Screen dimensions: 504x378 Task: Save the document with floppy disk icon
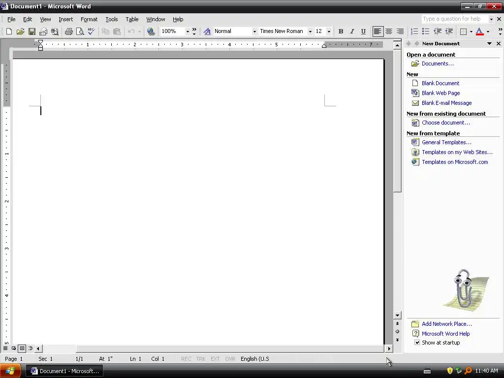tap(32, 31)
